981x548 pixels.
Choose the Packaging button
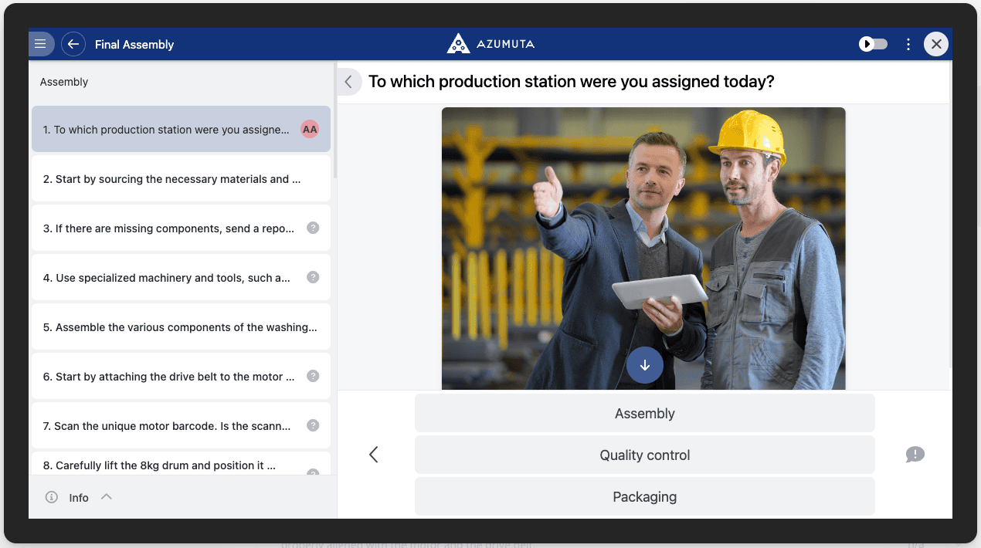click(x=644, y=497)
